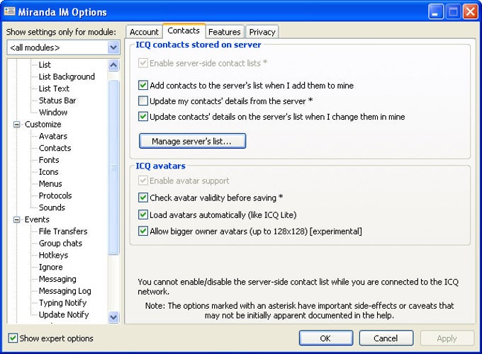This screenshot has height=354, width=482.
Task: Collapse the Customize tree node
Action: [x=17, y=125]
